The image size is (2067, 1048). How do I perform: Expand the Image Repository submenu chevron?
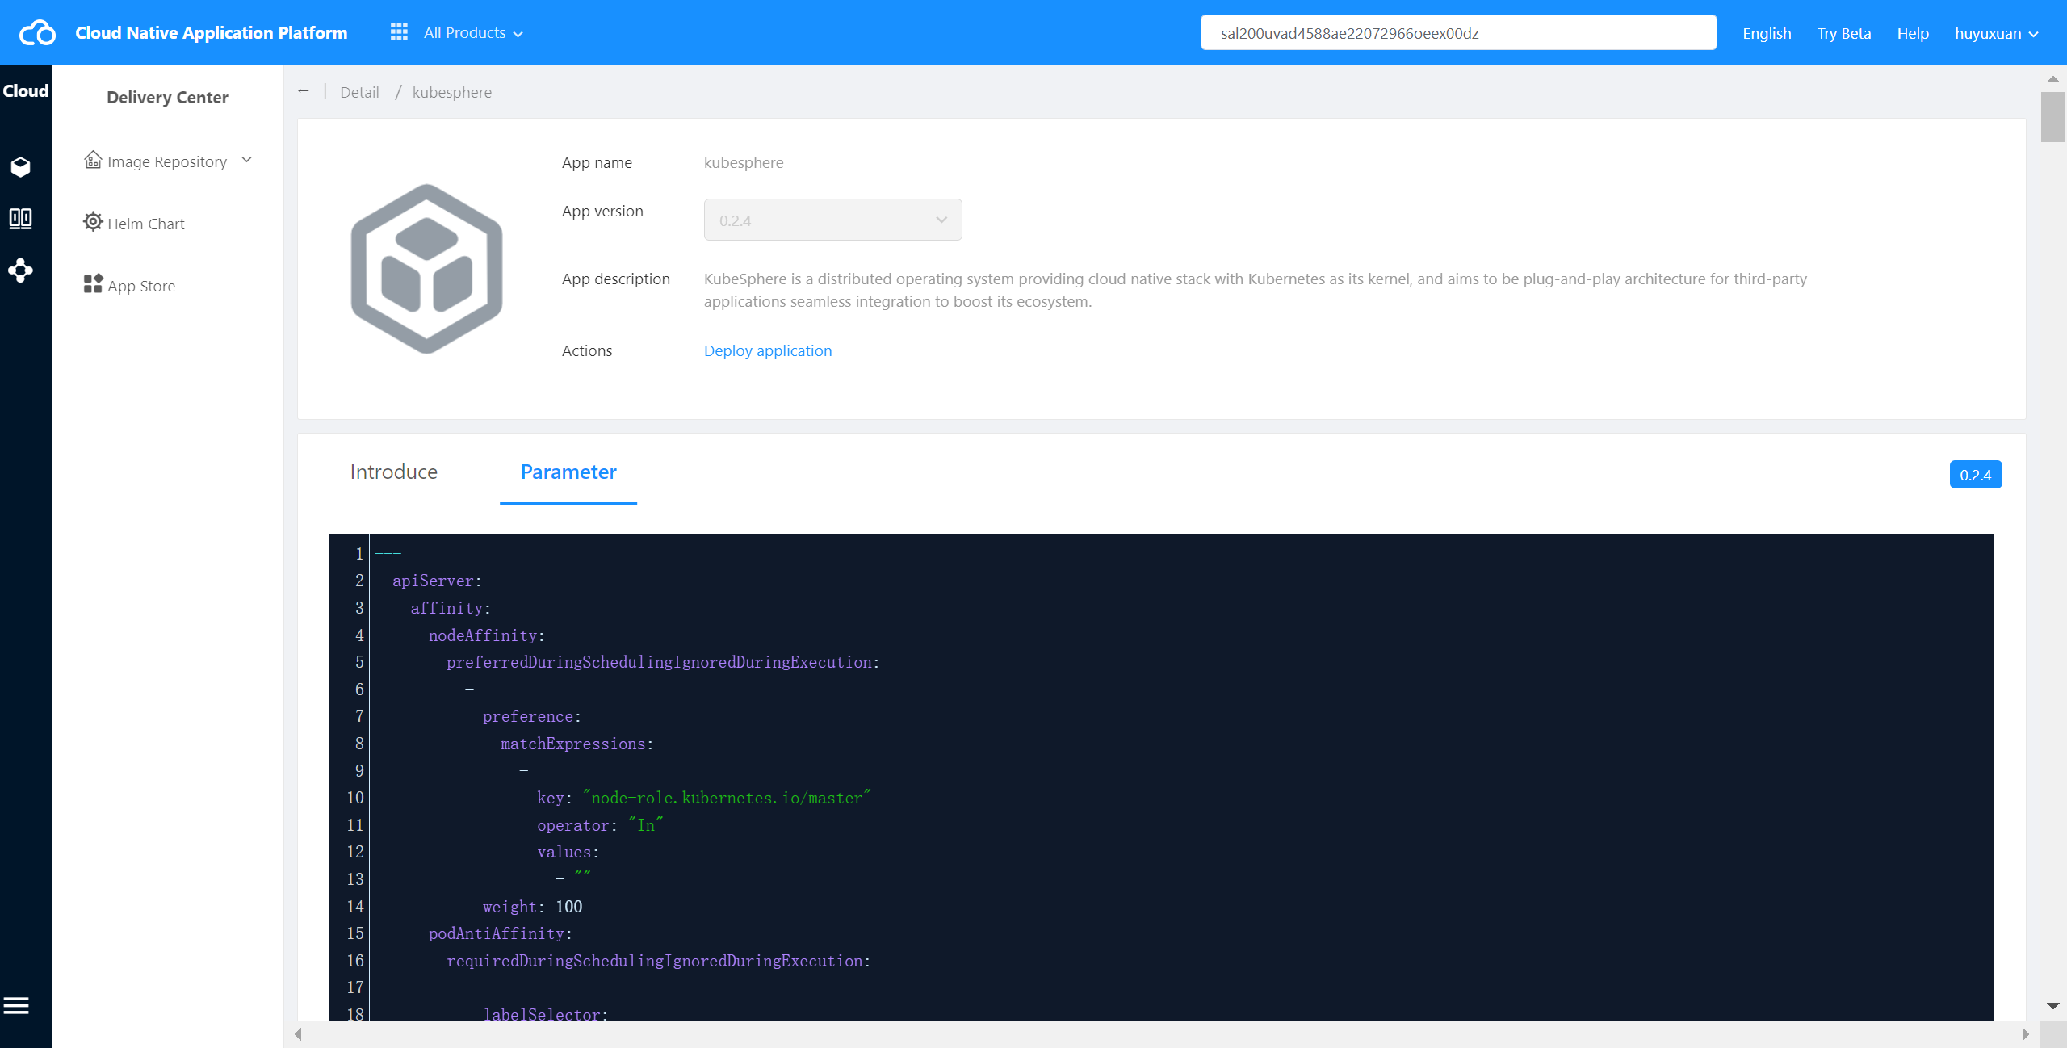pyautogui.click(x=247, y=161)
